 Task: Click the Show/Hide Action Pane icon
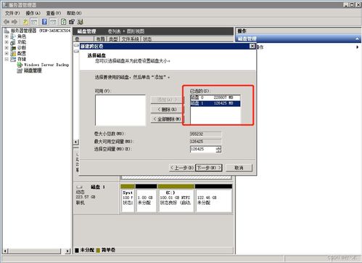click(x=53, y=22)
